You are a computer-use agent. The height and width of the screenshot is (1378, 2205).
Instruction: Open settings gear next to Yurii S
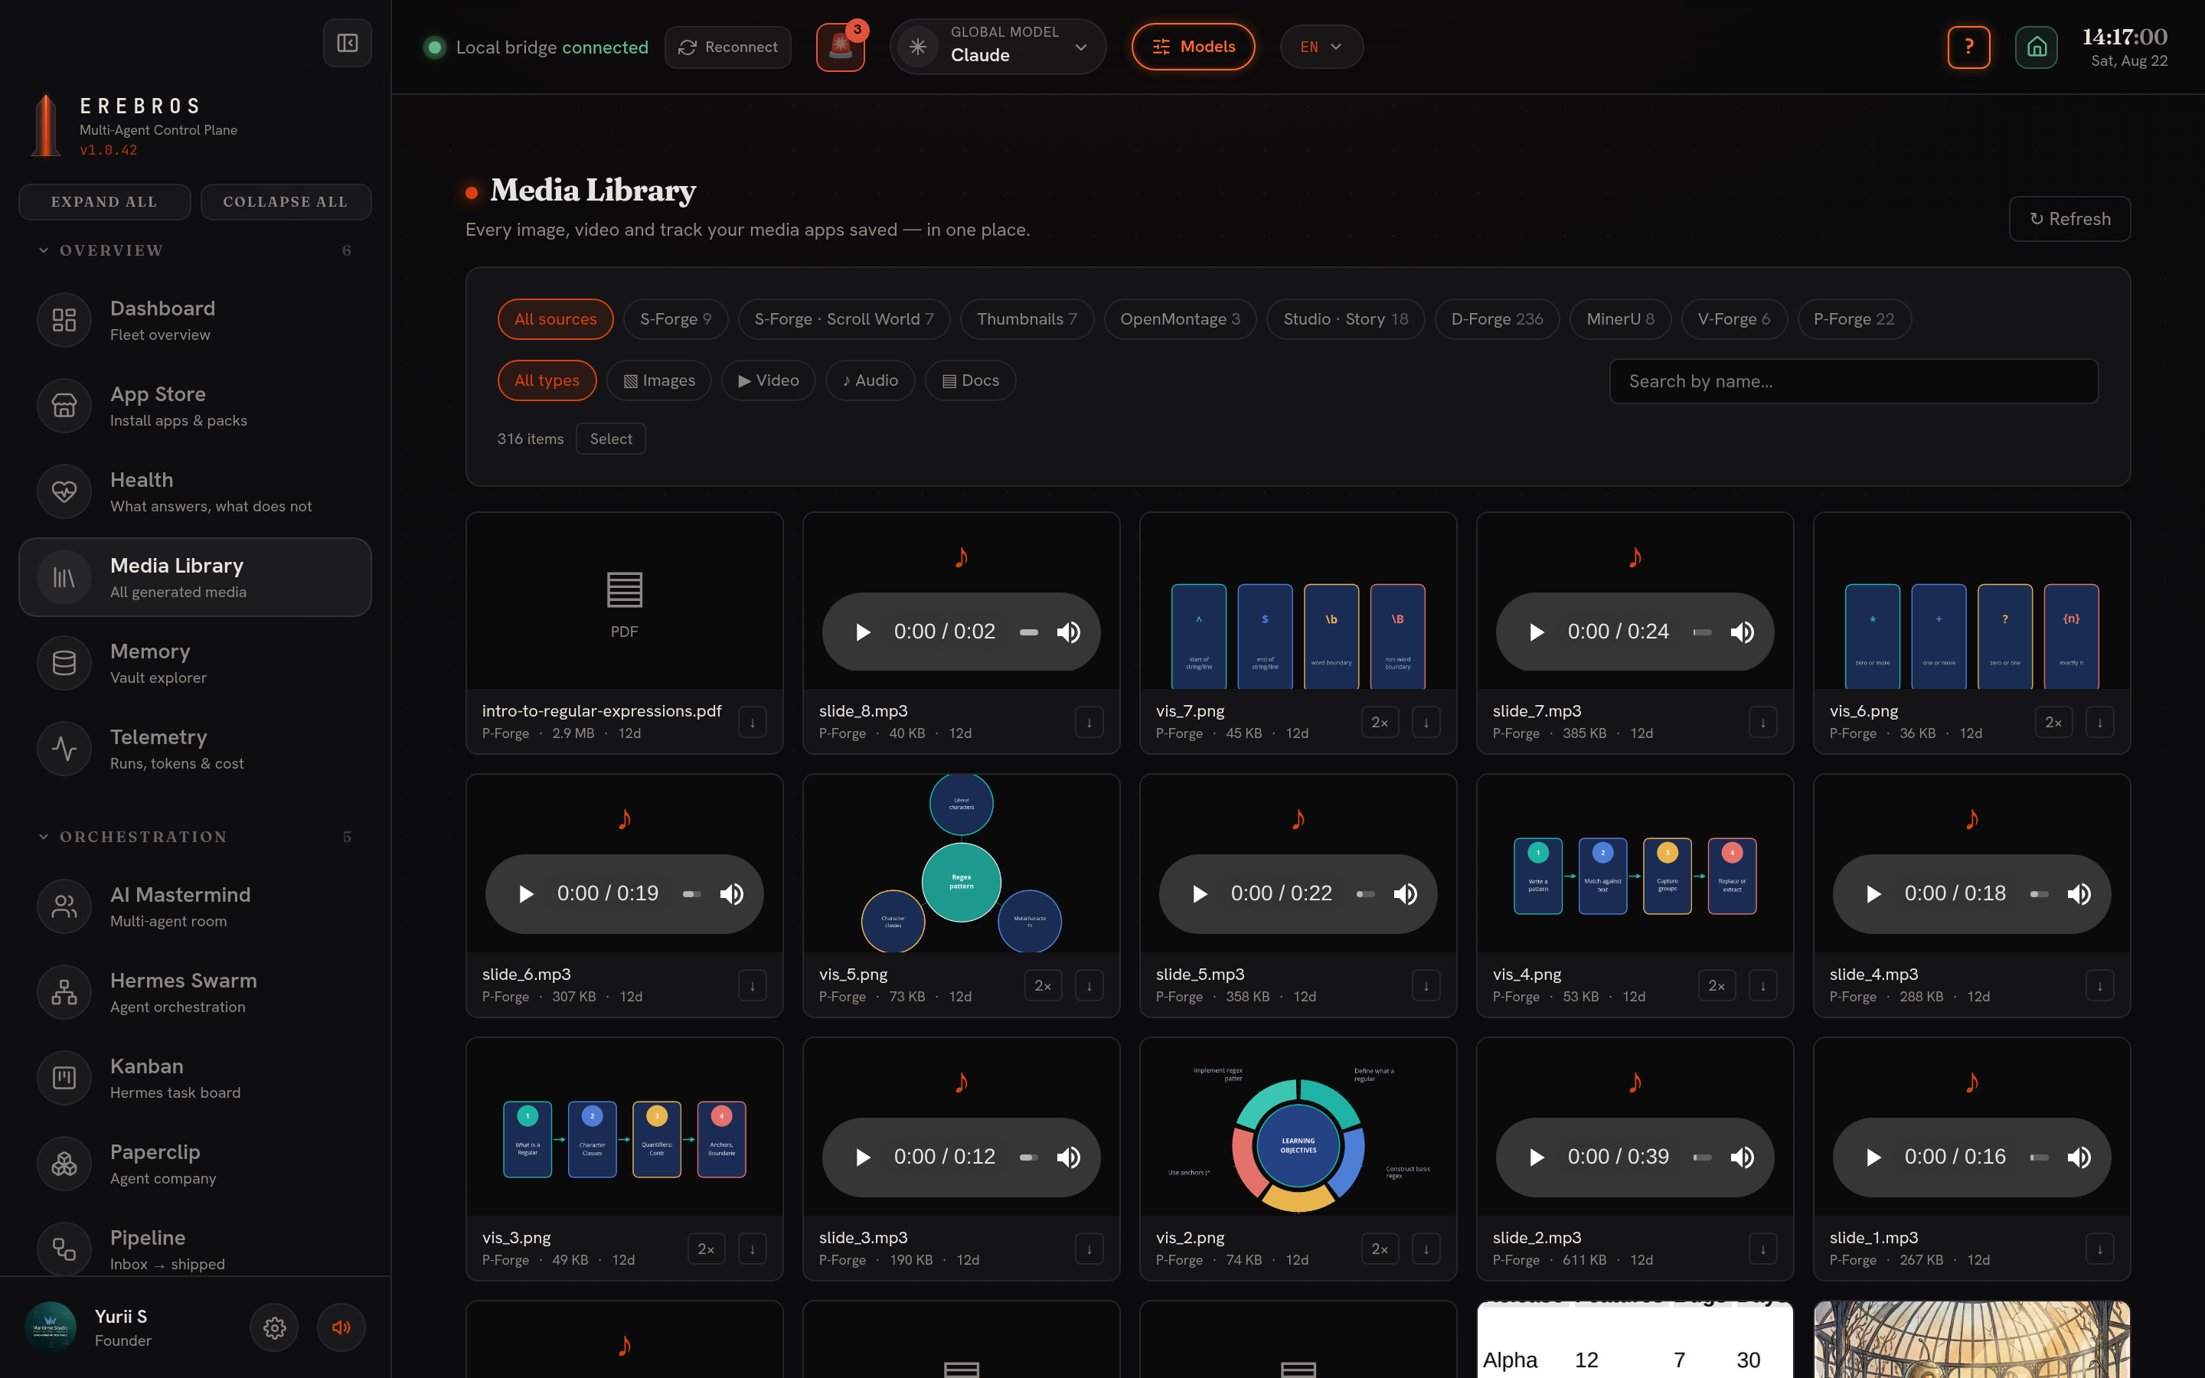[274, 1328]
